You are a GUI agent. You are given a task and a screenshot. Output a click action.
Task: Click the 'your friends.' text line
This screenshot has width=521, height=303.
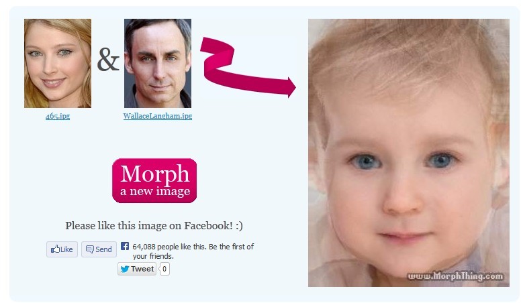tap(153, 256)
